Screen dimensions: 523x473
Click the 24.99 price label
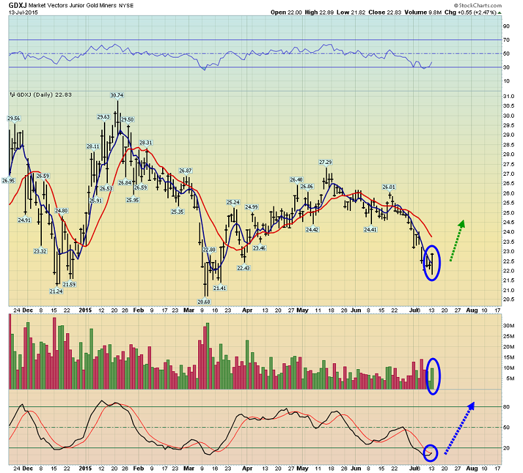(x=252, y=207)
